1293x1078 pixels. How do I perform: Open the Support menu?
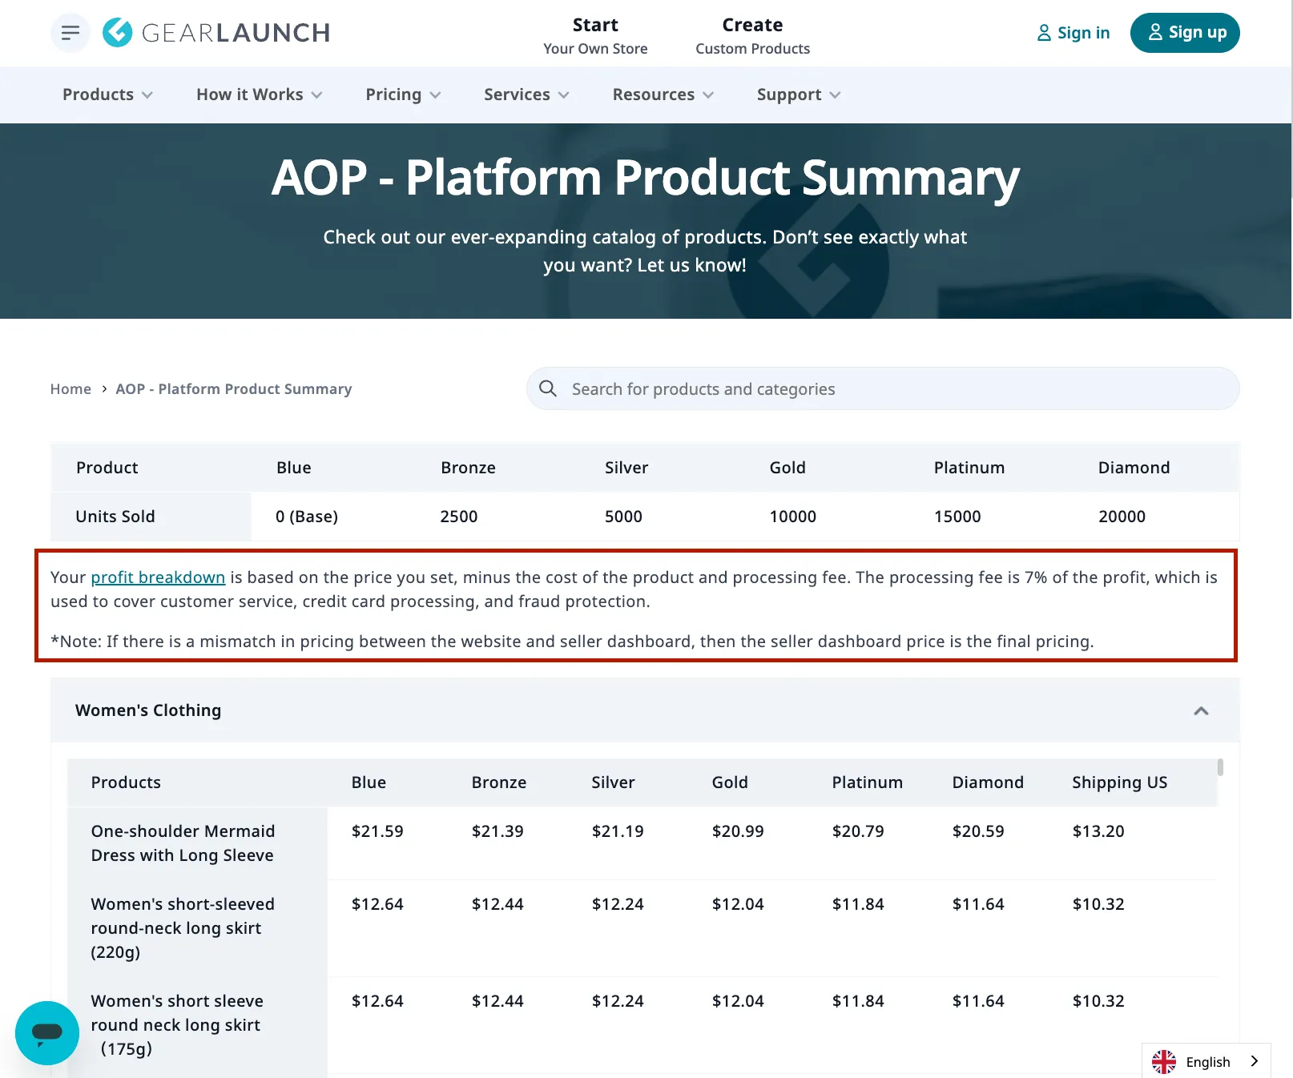coord(796,95)
